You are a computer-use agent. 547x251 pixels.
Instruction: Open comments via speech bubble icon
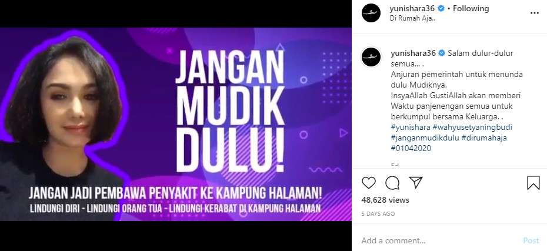tap(392, 183)
